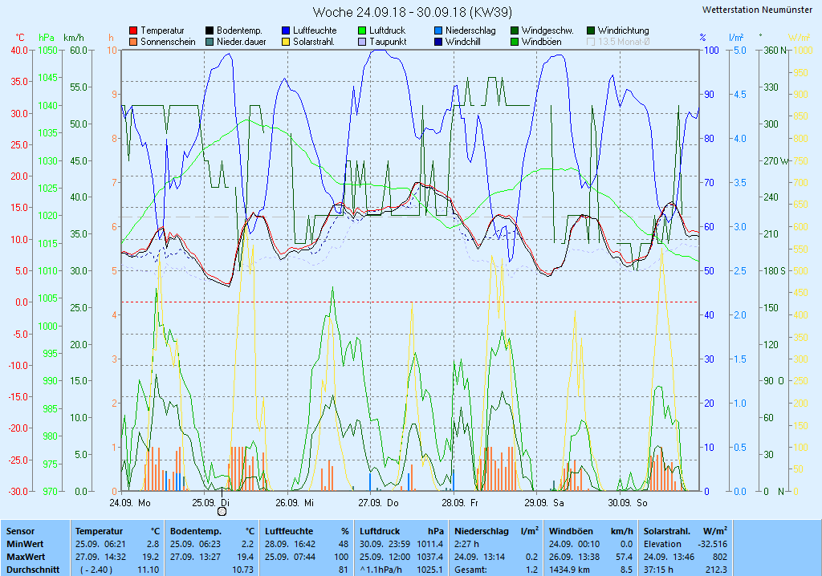Click the '24.09. Mo' x-axis date label
Screen dimensions: 822x576
[x=130, y=503]
